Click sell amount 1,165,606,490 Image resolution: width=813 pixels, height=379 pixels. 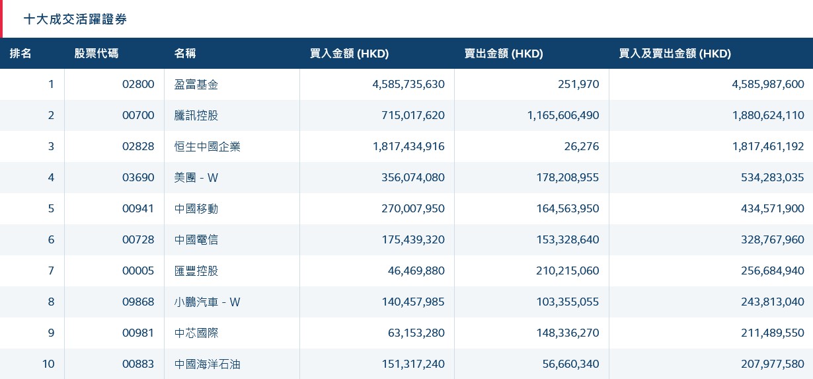pos(563,115)
